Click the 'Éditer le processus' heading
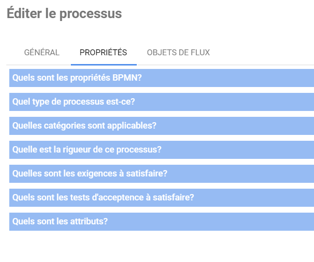 click(64, 14)
